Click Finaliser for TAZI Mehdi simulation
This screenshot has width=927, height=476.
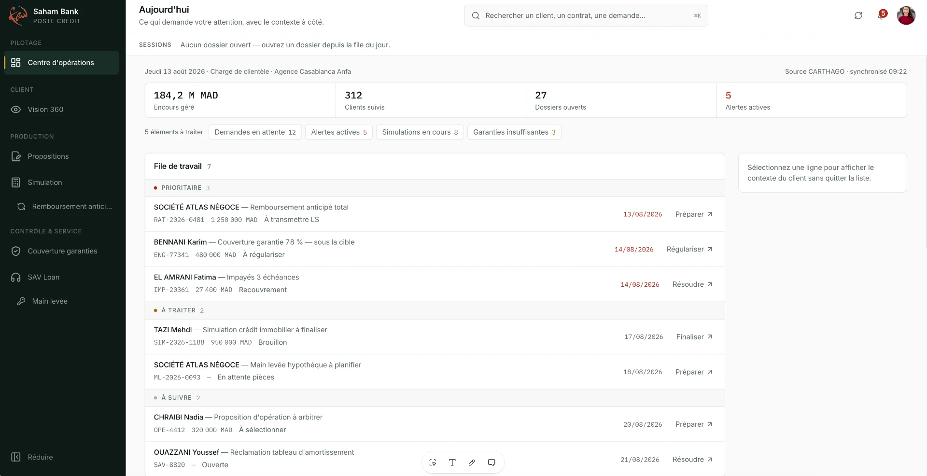pos(694,337)
